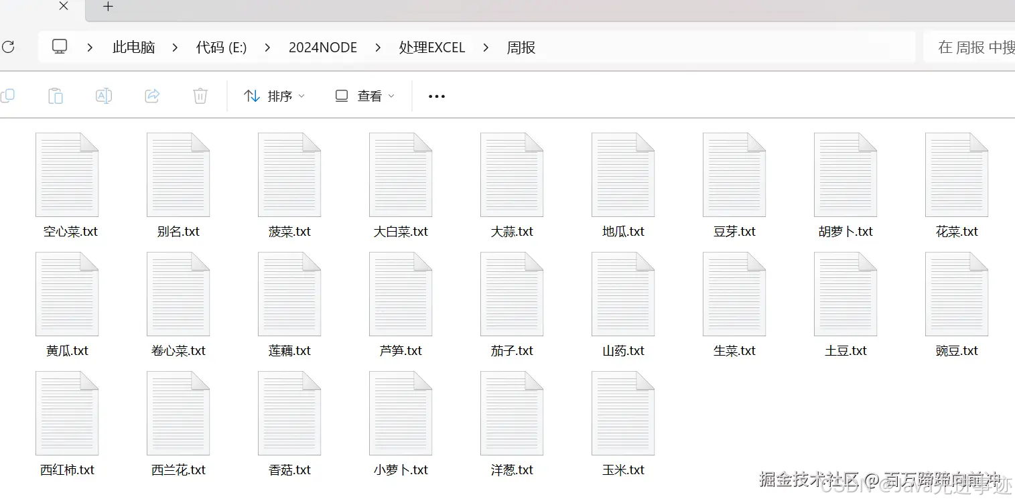Click the view icon next to 查看
The height and width of the screenshot is (503, 1015).
(x=341, y=96)
